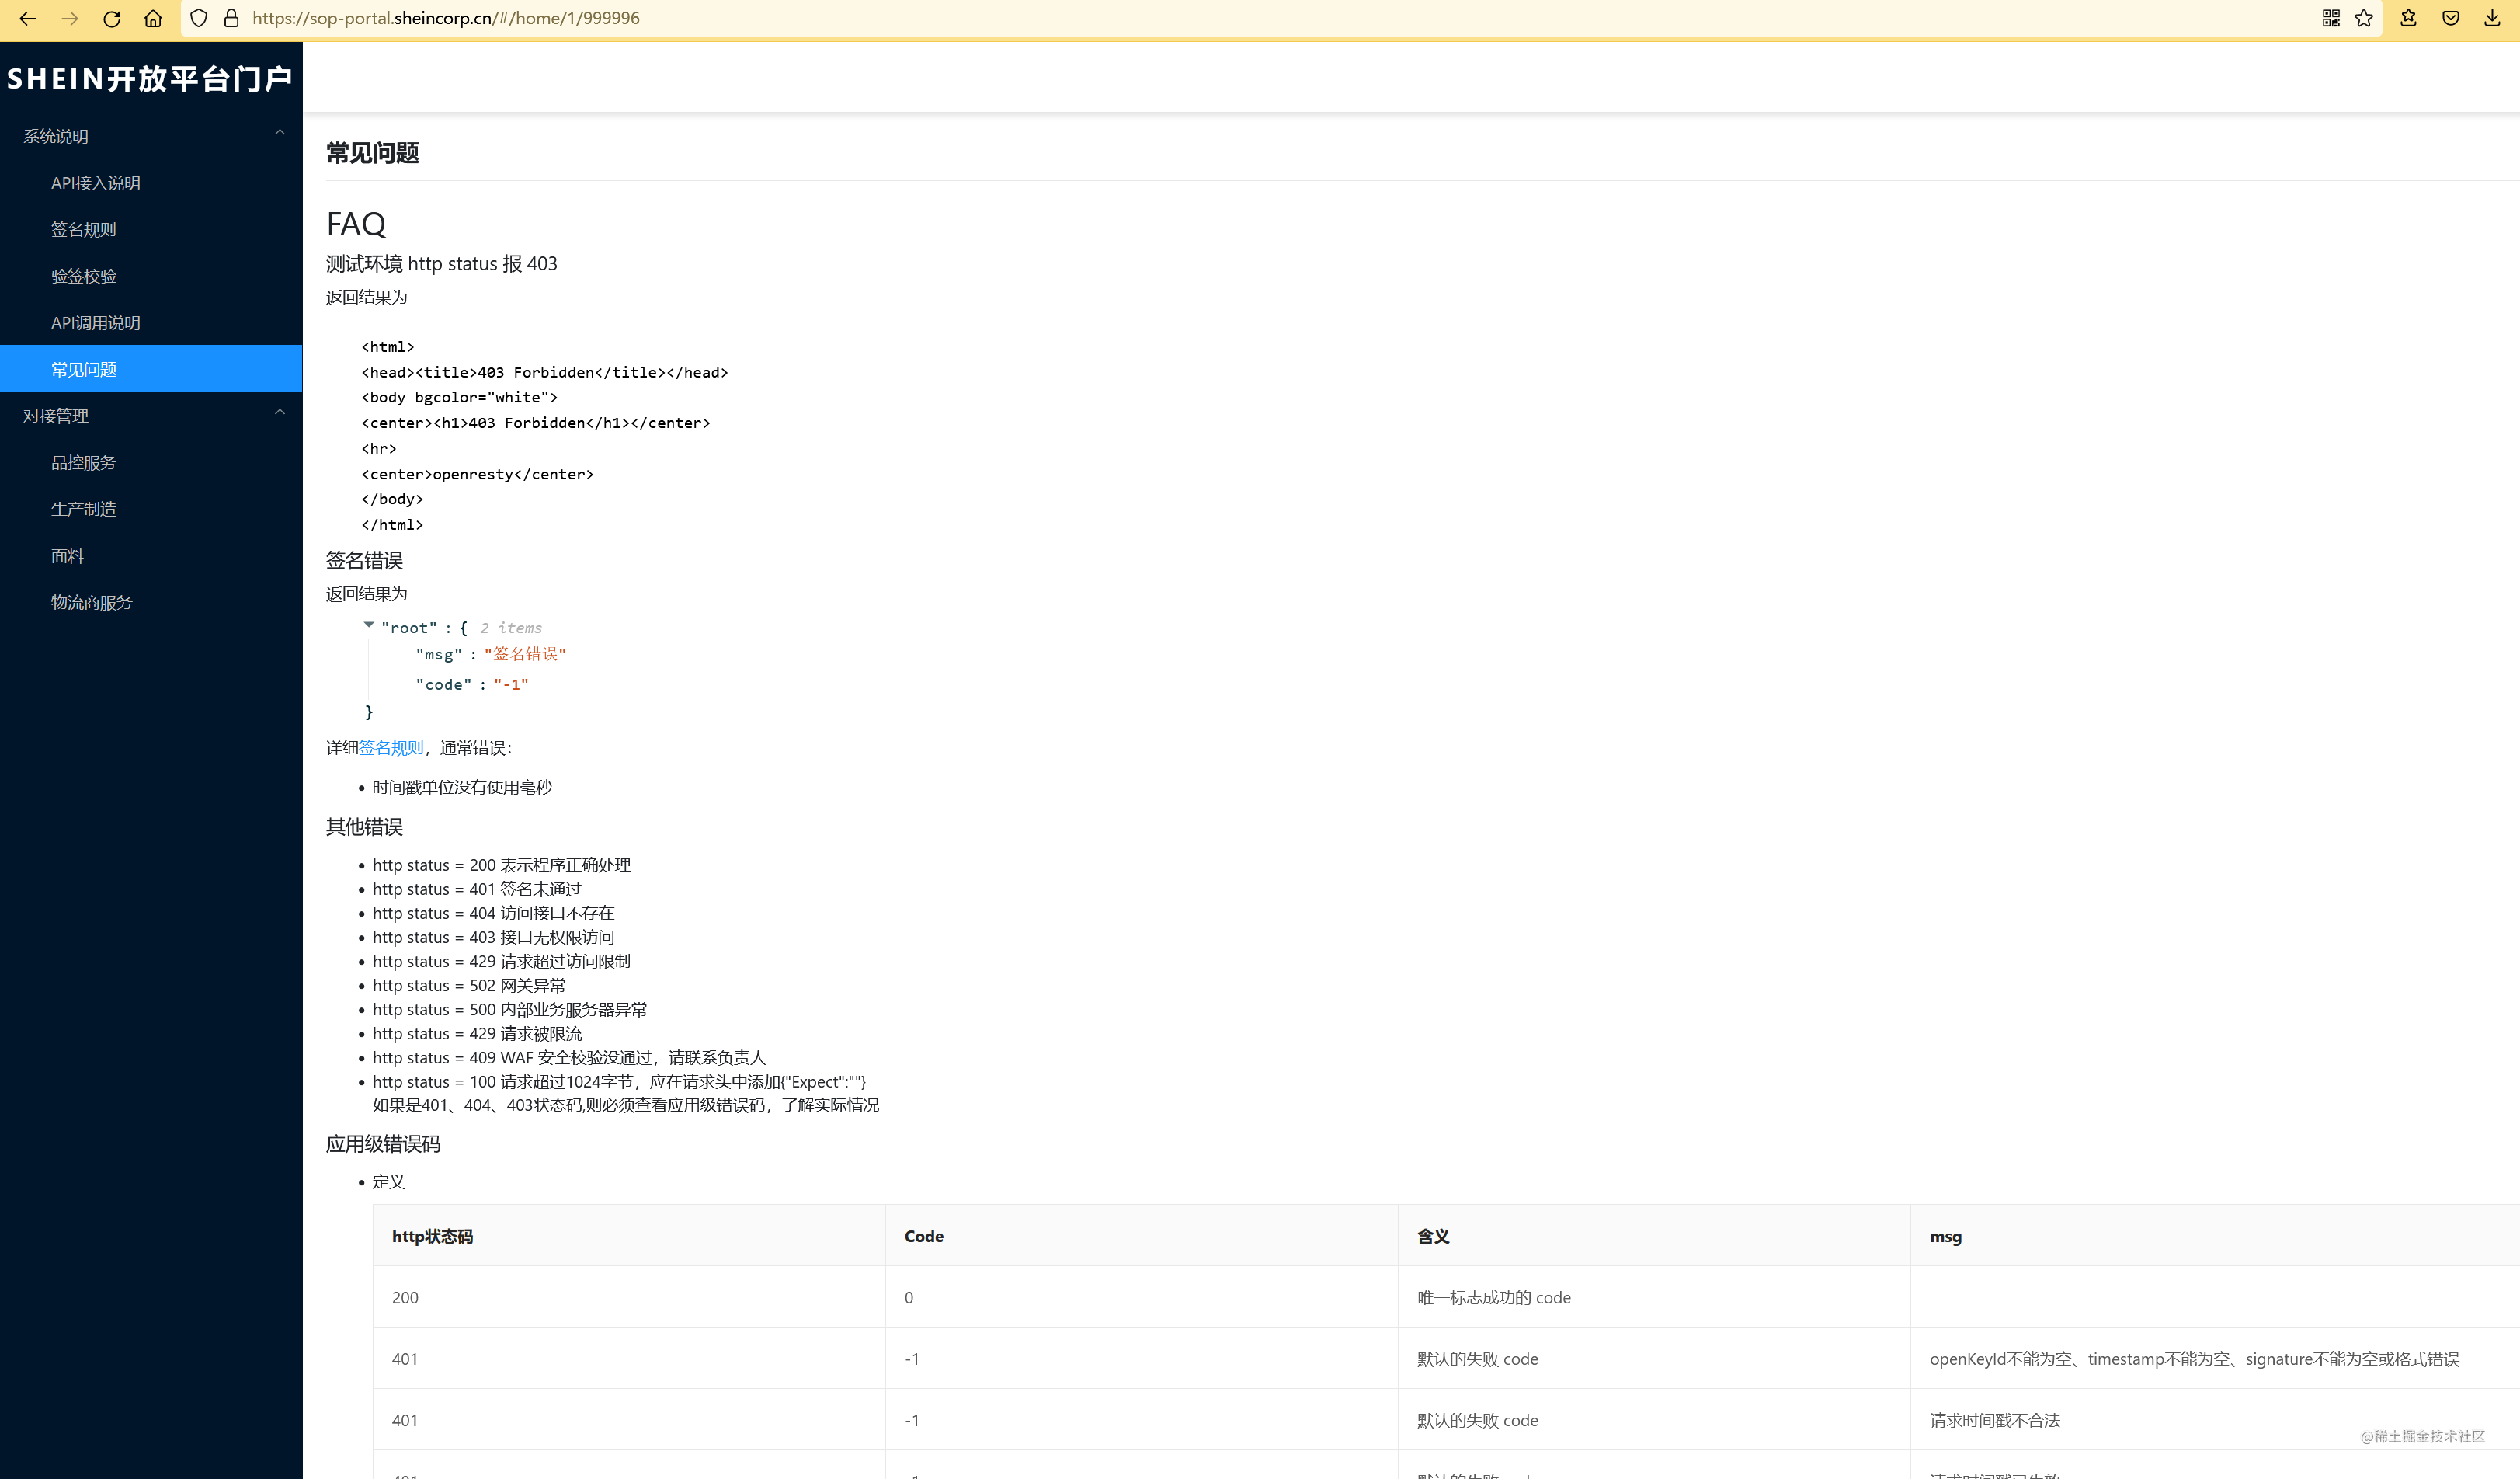
Task: Collapse the "root" JSON tree triangle
Action: pyautogui.click(x=369, y=625)
